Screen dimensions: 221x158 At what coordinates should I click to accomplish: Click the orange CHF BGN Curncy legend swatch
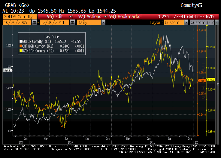(x=21, y=46)
